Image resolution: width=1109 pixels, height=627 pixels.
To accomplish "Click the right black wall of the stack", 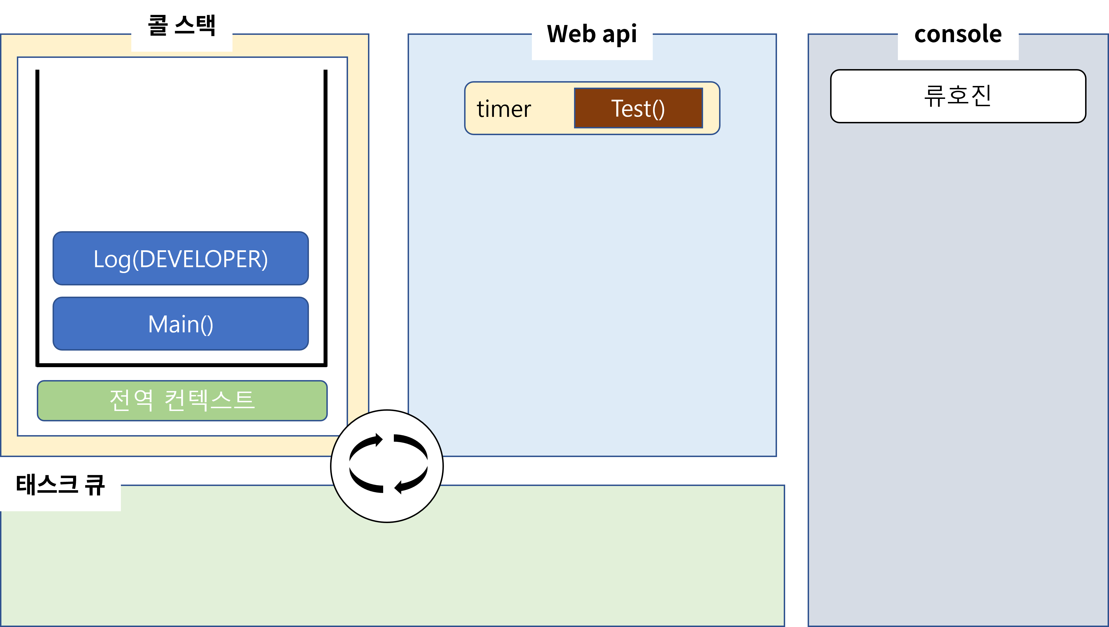I will click(325, 215).
